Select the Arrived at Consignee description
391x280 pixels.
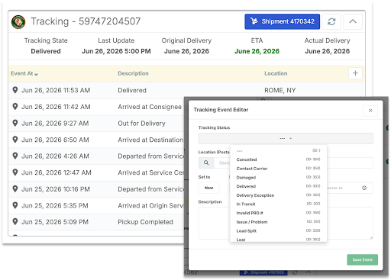(x=150, y=107)
